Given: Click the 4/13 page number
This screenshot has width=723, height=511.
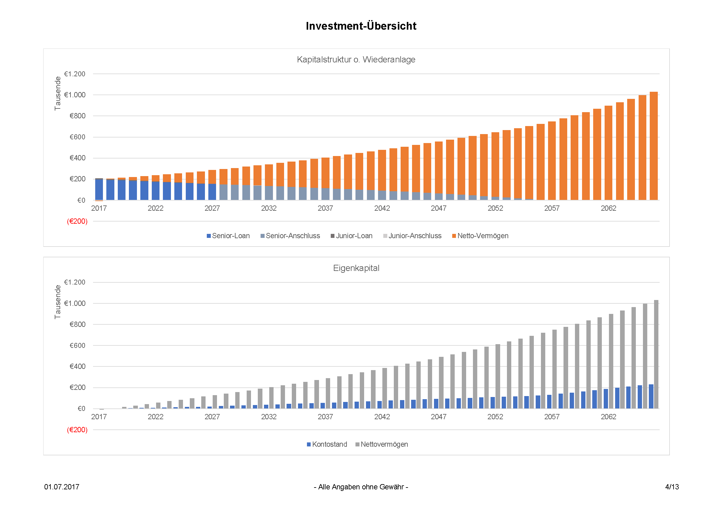Looking at the screenshot, I should tap(672, 487).
